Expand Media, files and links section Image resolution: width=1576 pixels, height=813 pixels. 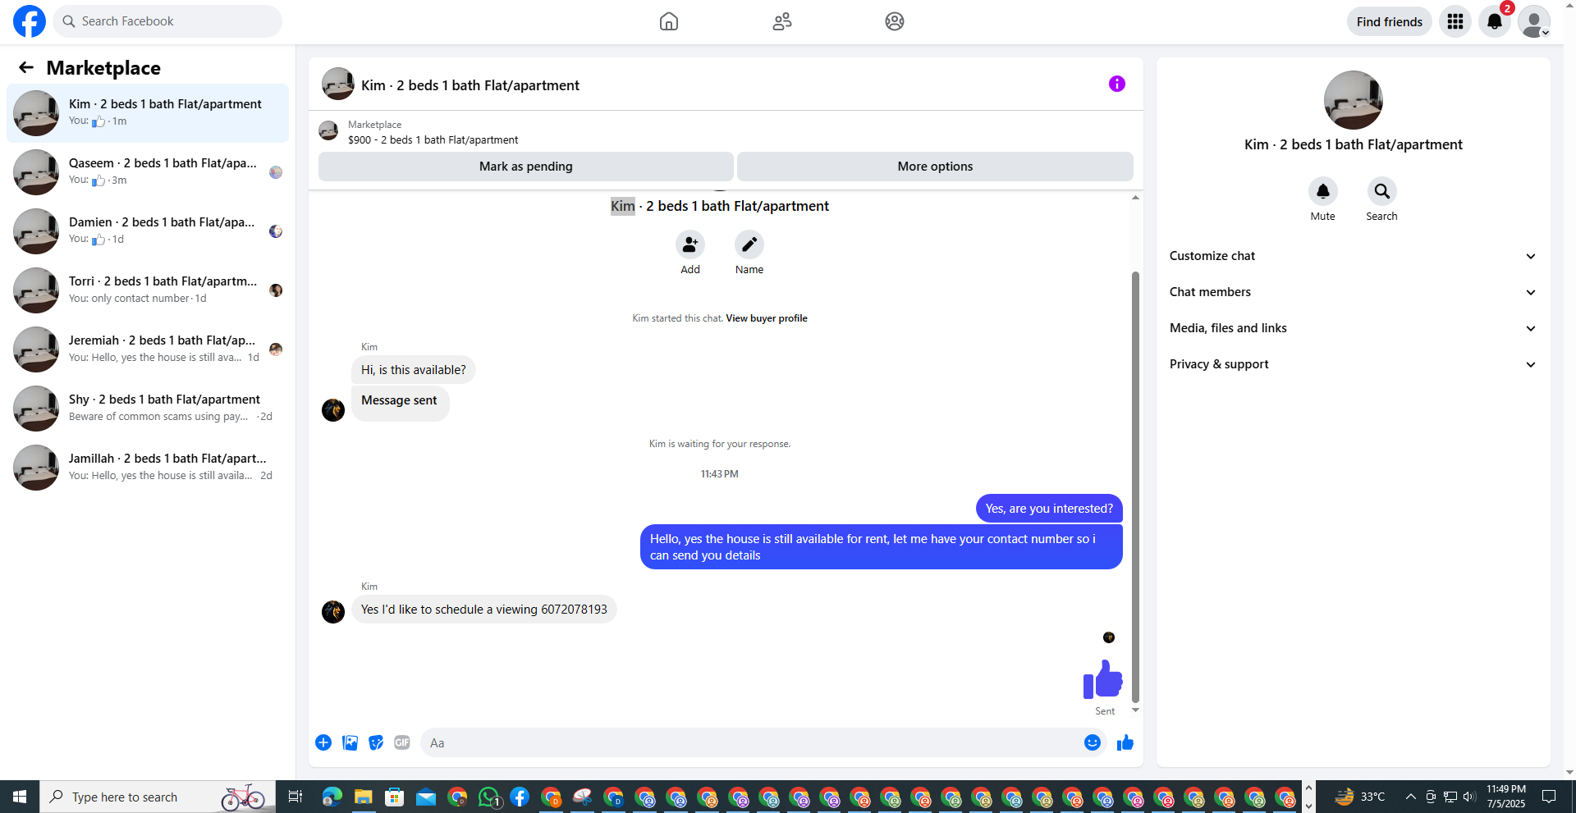tap(1353, 328)
